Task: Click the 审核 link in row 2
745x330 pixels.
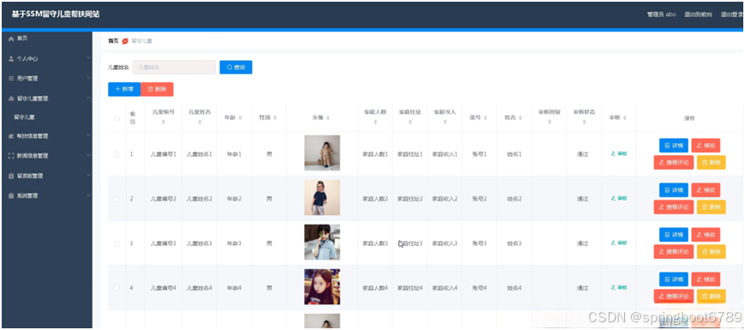Action: (x=619, y=198)
